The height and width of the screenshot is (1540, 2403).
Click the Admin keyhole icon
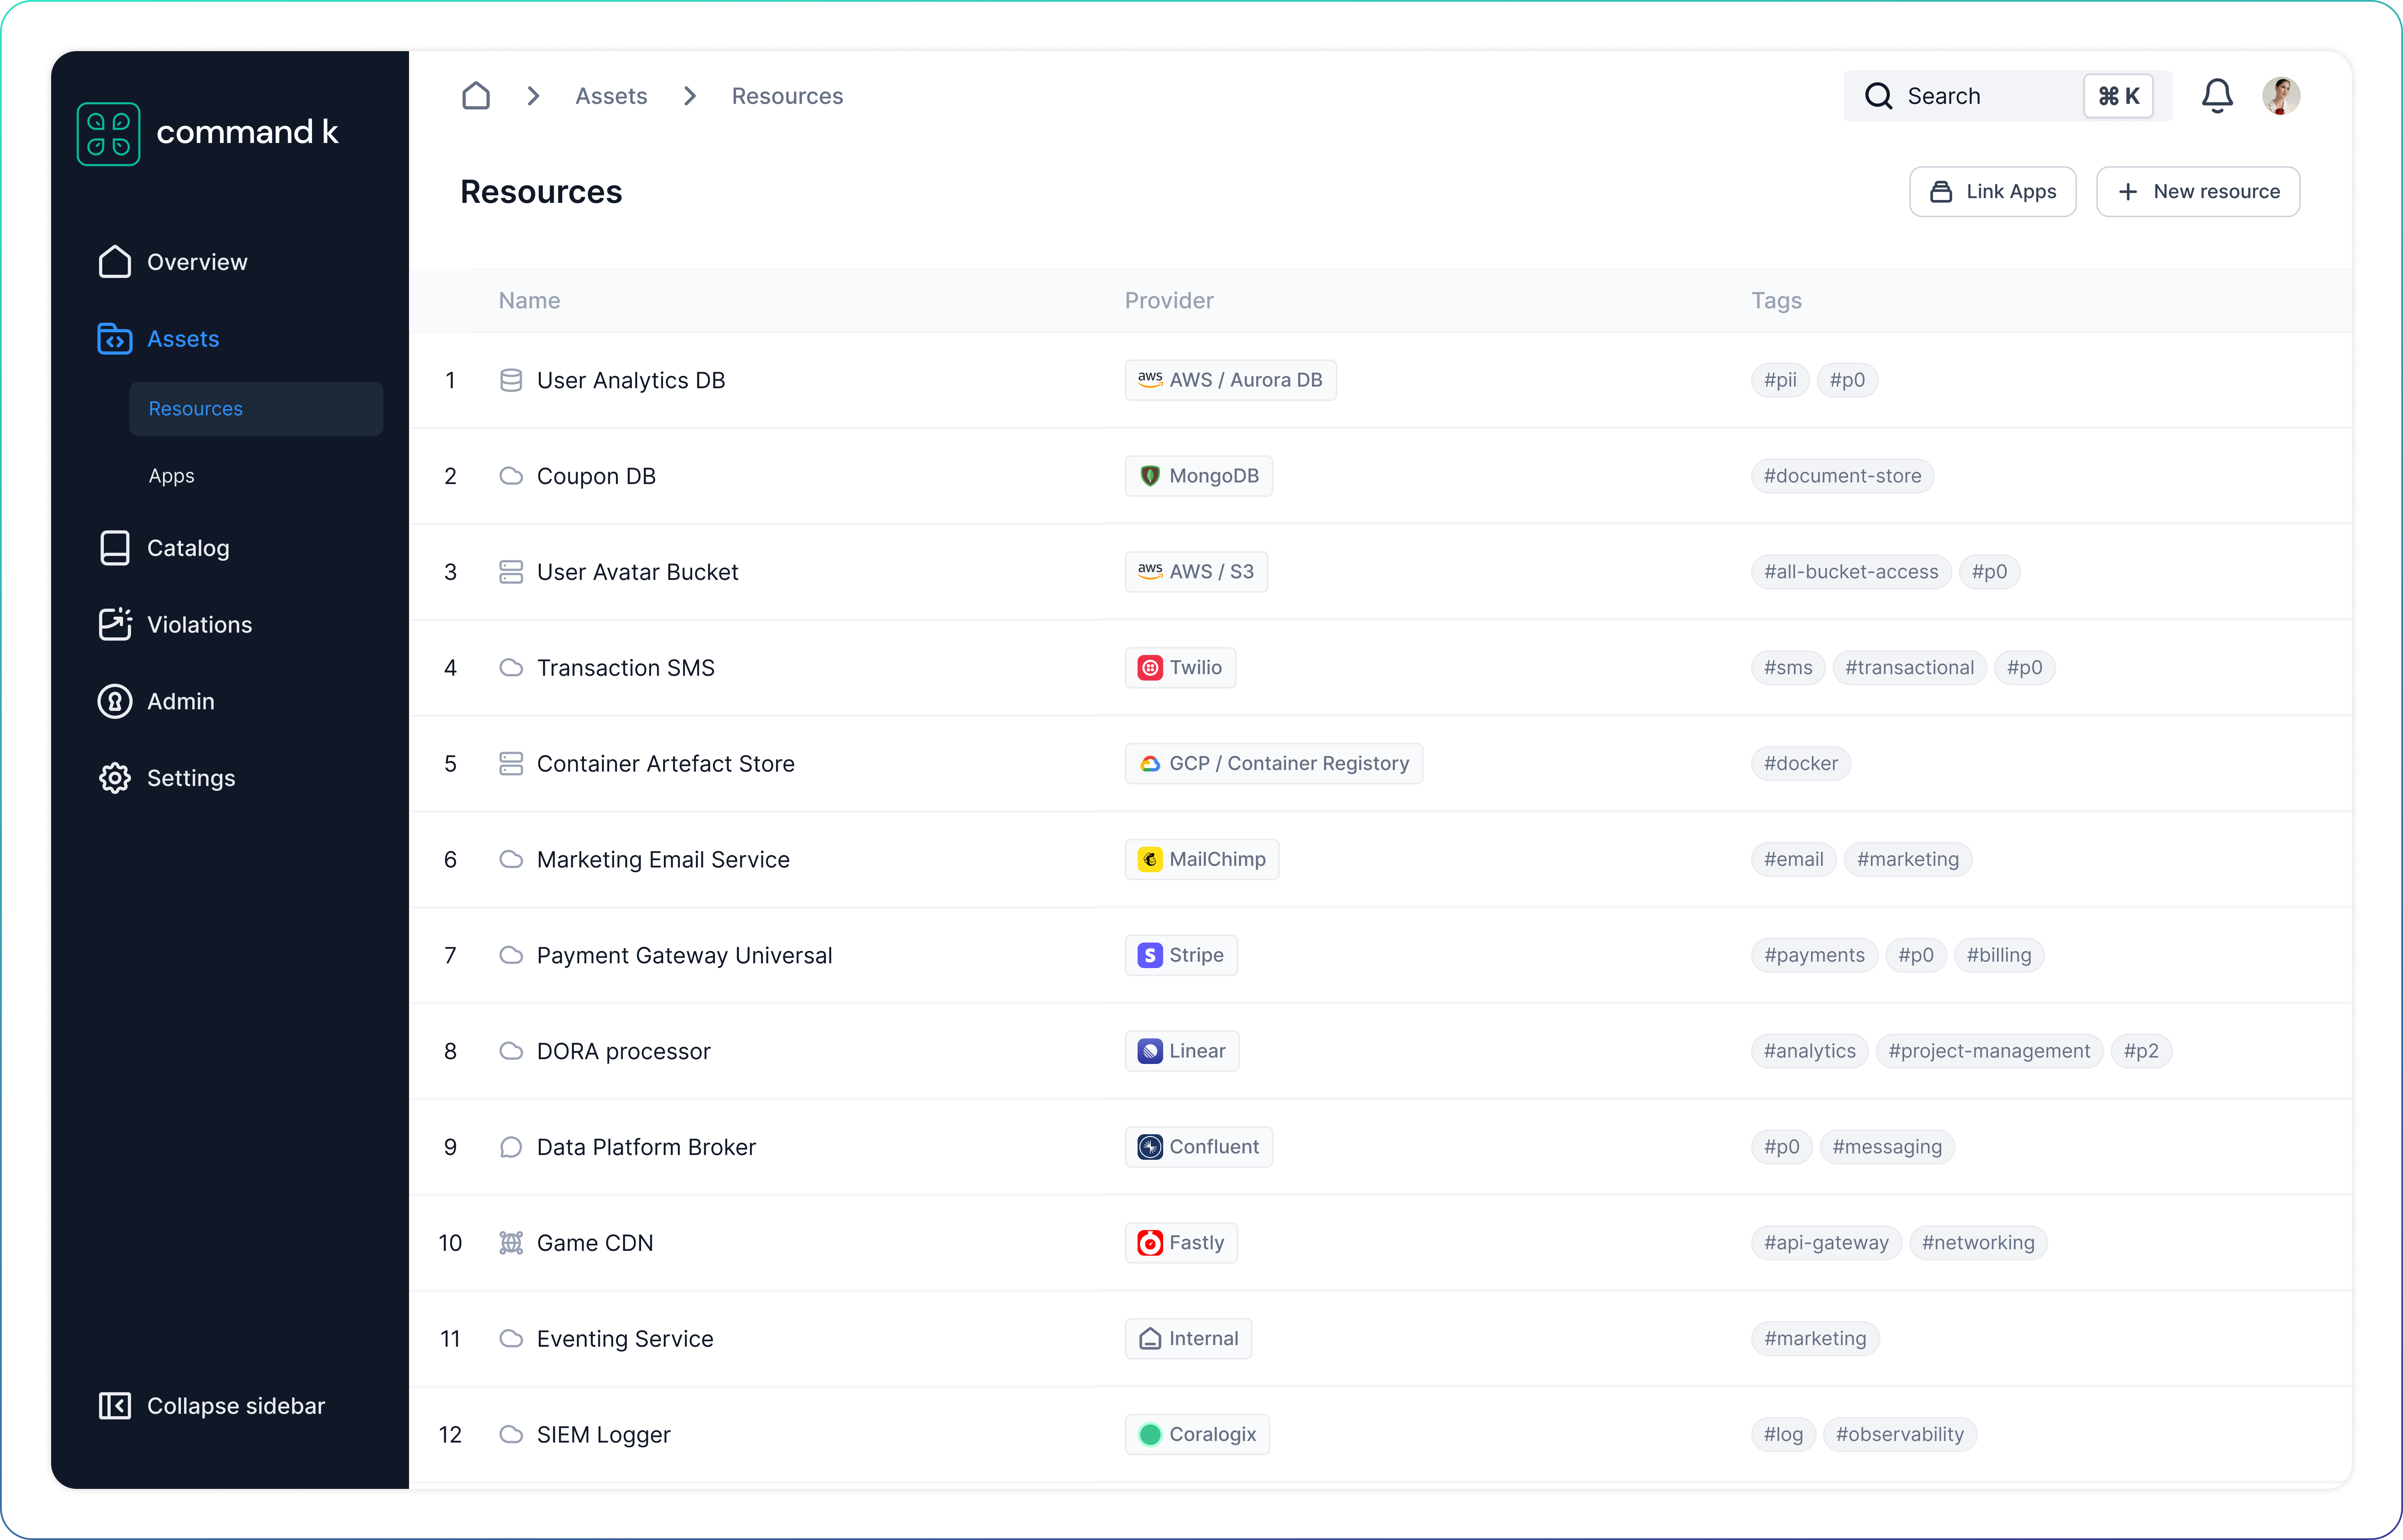coord(115,701)
